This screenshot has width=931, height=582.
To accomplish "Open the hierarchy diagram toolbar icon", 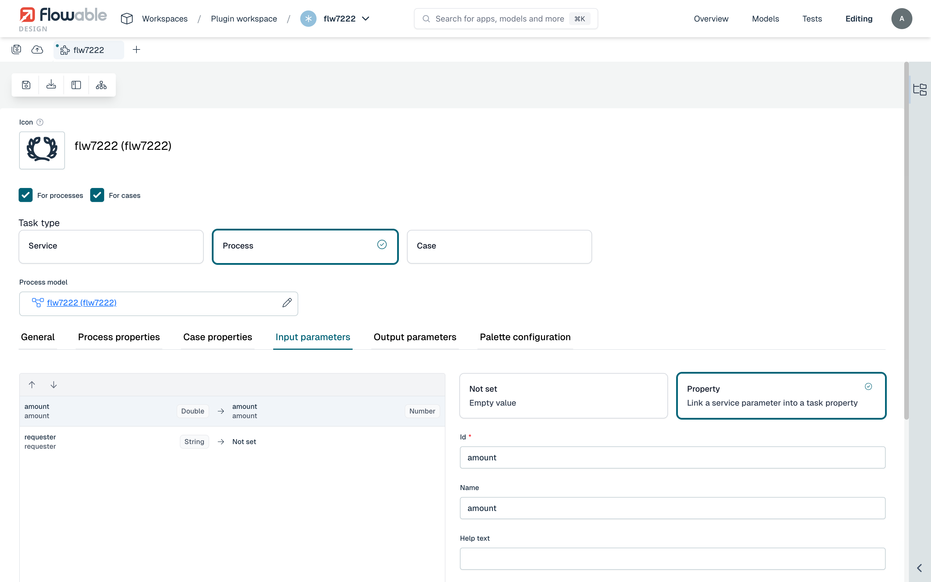I will point(101,85).
